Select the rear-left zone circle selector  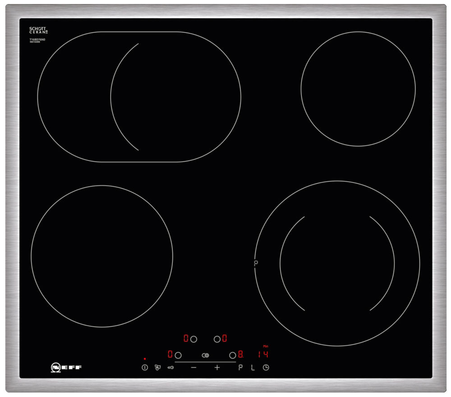193,338
